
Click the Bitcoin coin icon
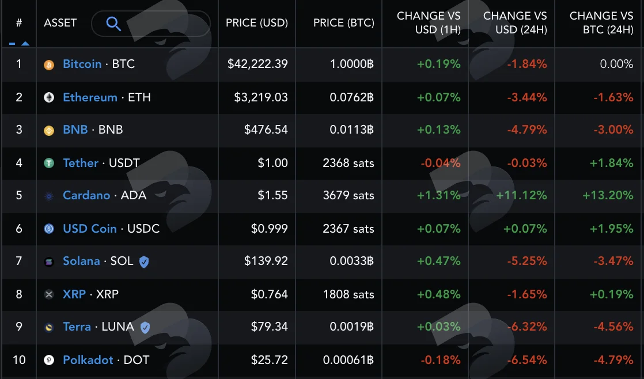(49, 65)
